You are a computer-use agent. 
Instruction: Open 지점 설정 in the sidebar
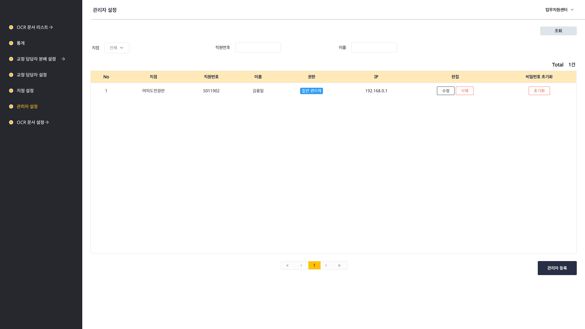tap(25, 91)
